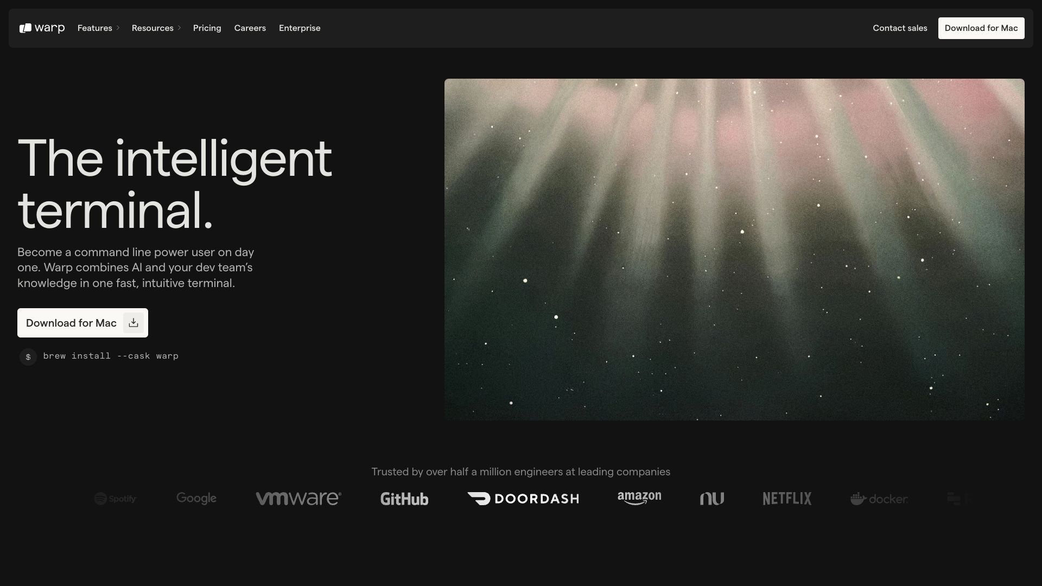The height and width of the screenshot is (586, 1042).
Task: Click the Amazon logo
Action: pos(639,498)
